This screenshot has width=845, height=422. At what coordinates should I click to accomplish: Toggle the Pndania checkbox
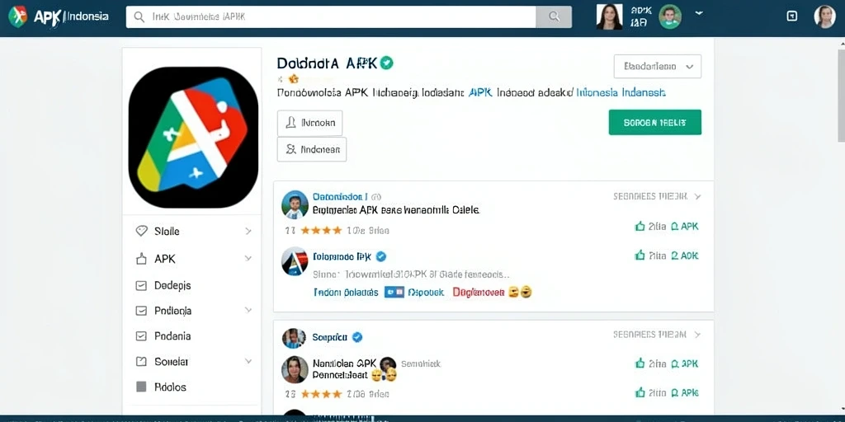pos(141,336)
